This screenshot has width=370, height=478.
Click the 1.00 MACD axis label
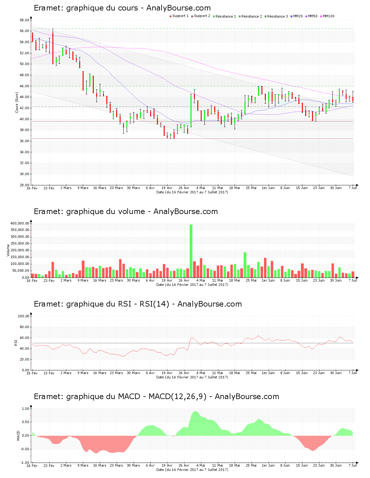click(25, 409)
